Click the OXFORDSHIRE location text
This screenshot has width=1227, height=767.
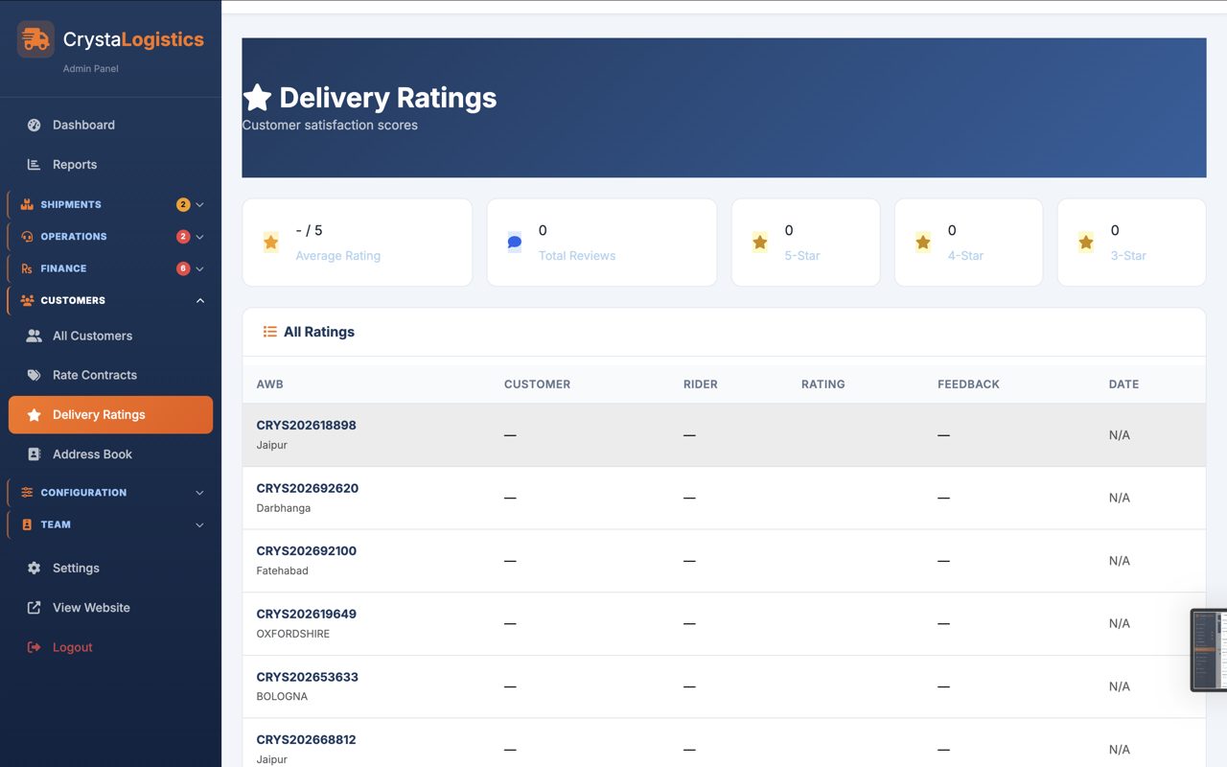(x=293, y=634)
